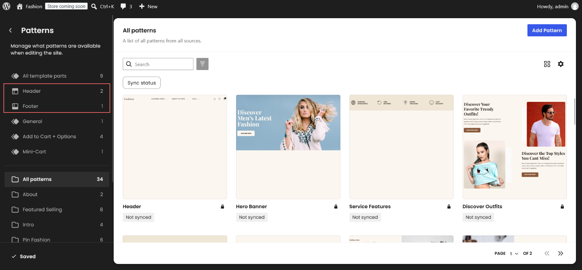Open Service Features thumbnail preview
Screen dimensions: 582x270
coord(401,147)
